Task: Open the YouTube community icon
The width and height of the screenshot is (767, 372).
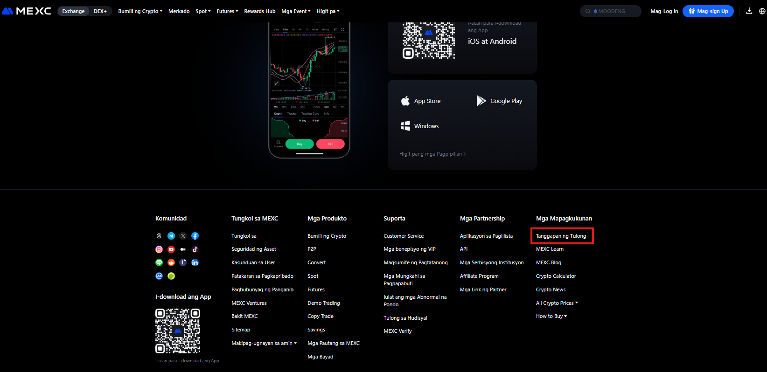Action: (x=171, y=249)
